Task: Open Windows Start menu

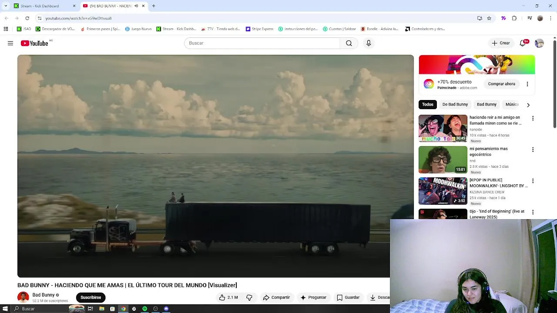Action: [5, 309]
